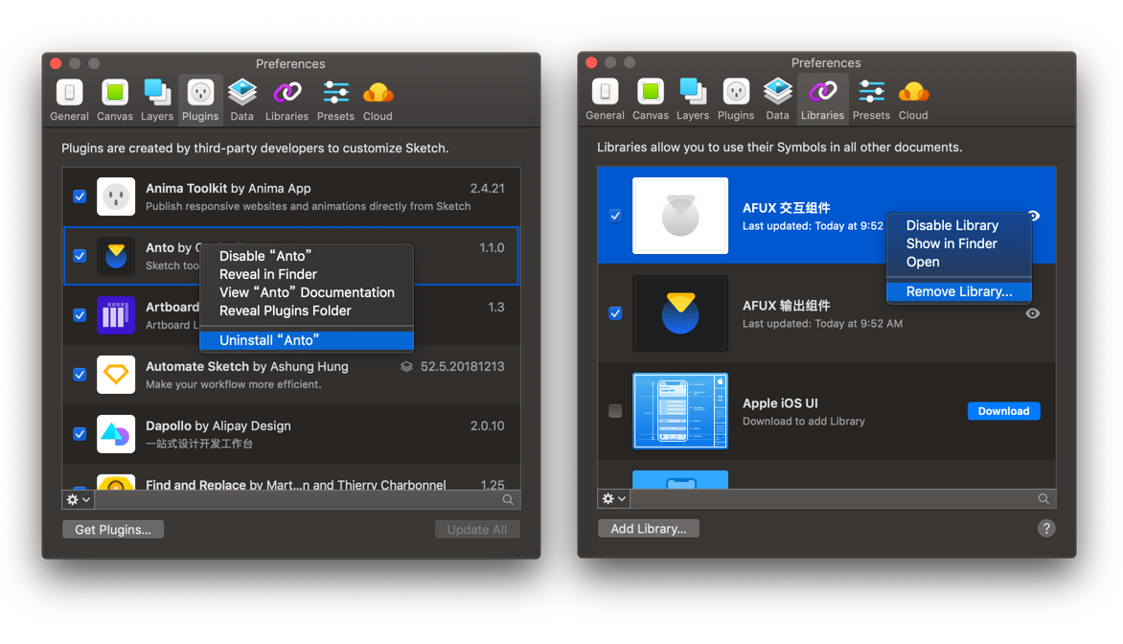Click the Automate Sketch plugin icon
This screenshot has height=644, width=1123.
pyautogui.click(x=116, y=375)
